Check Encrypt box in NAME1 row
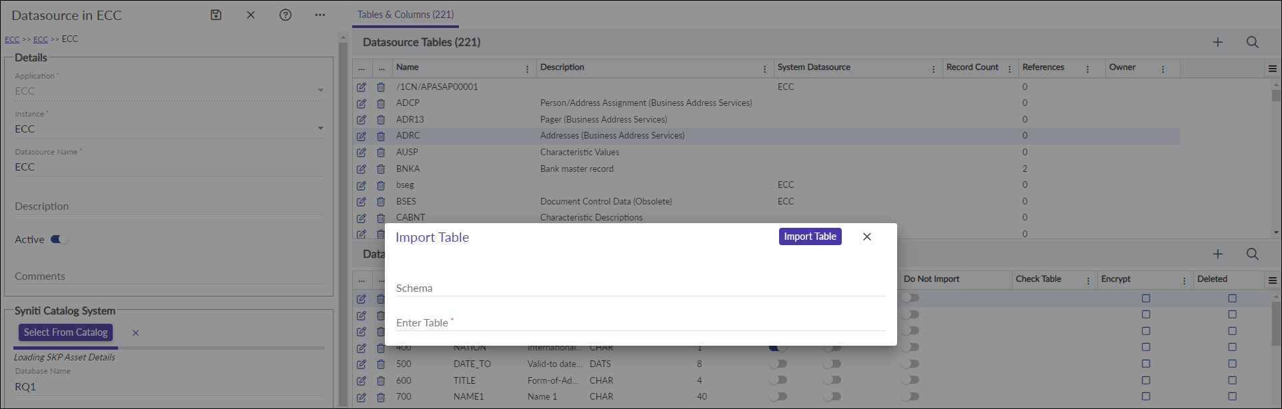The image size is (1282, 409). pyautogui.click(x=1146, y=396)
